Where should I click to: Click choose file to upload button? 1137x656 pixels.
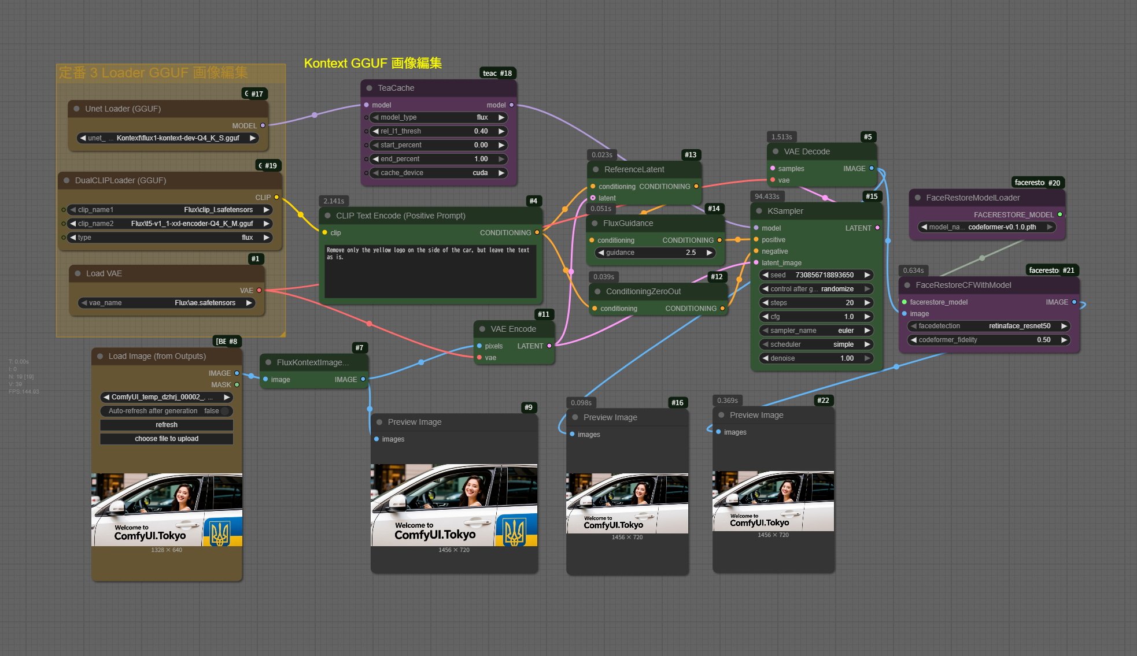point(167,439)
